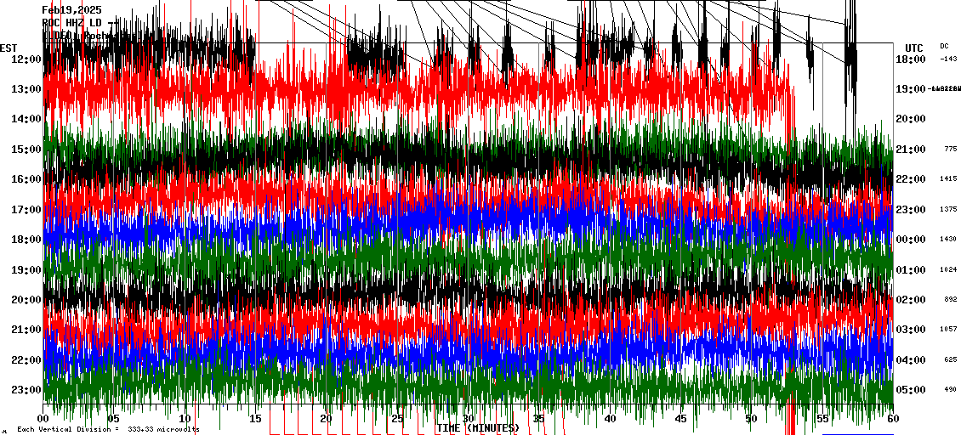Click the 00:00 UTC row label
The image size is (961, 441).
(910, 240)
